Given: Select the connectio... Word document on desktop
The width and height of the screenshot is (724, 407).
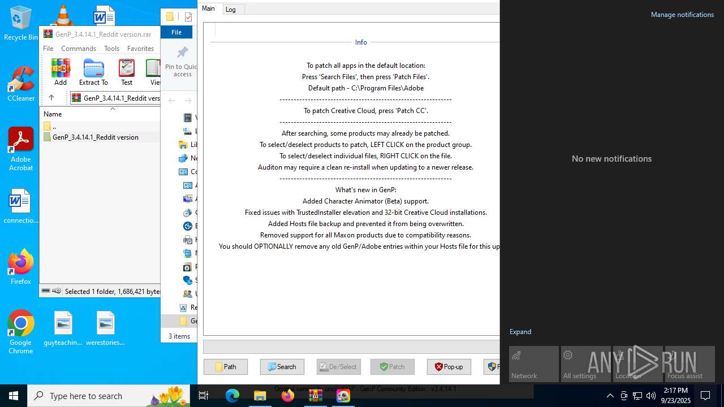Looking at the screenshot, I should [21, 206].
